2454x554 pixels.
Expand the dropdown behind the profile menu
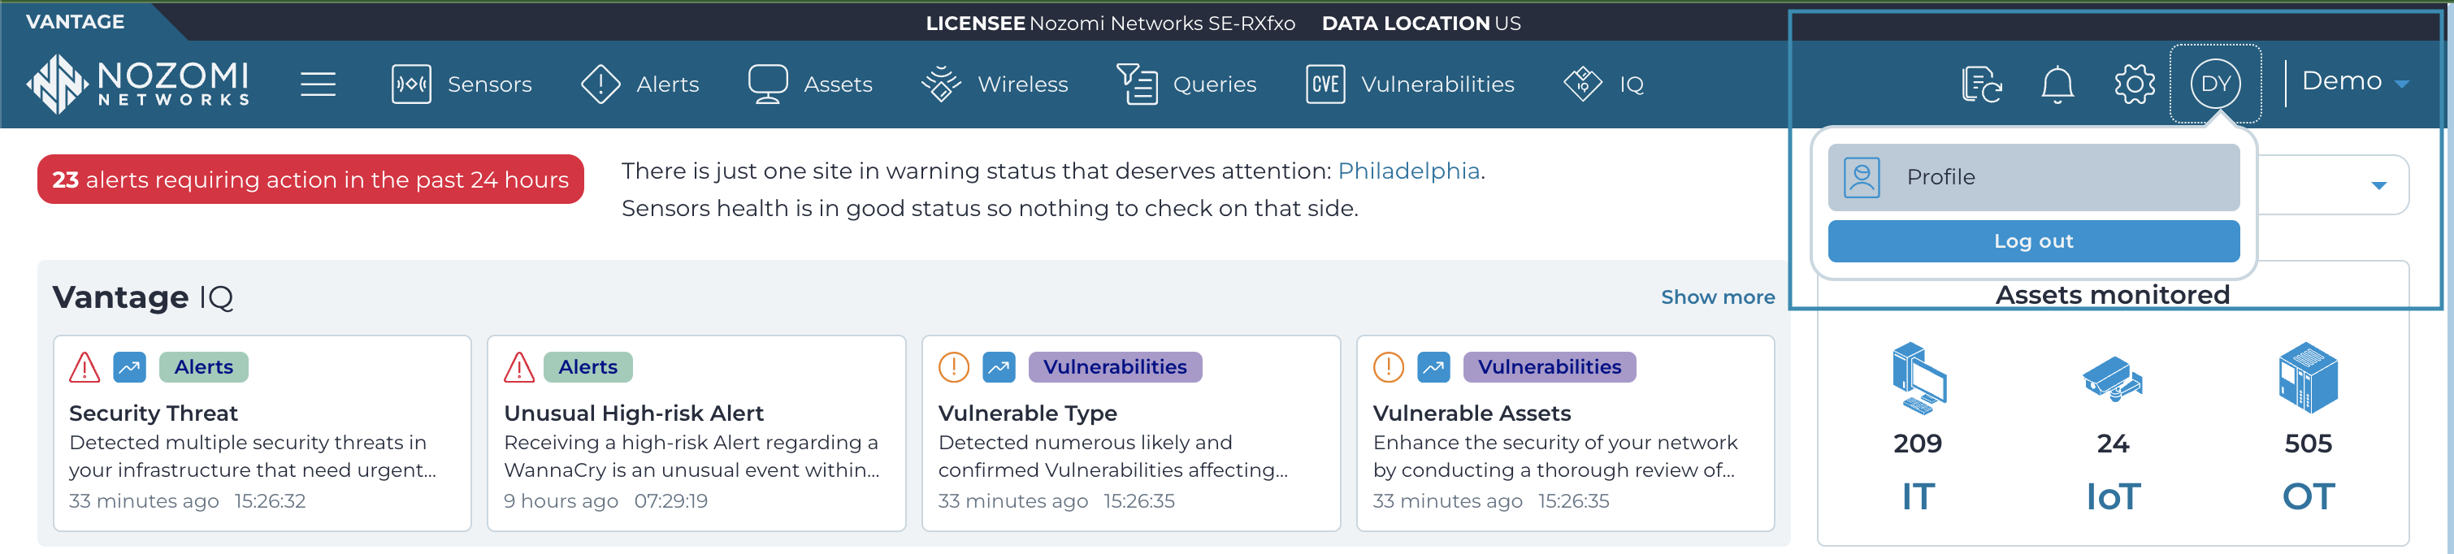pyautogui.click(x=2378, y=186)
